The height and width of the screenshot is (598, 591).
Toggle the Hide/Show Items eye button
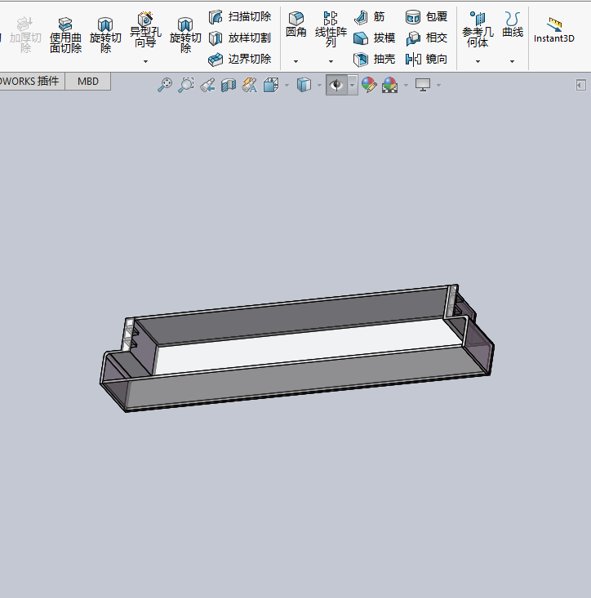[336, 85]
